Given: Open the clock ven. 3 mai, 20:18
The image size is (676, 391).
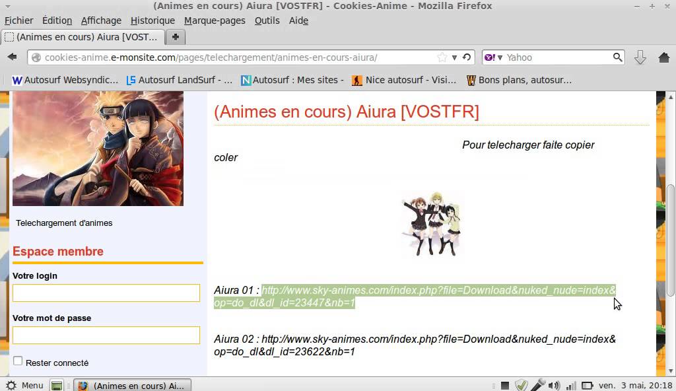Looking at the screenshot, I should (635, 386).
